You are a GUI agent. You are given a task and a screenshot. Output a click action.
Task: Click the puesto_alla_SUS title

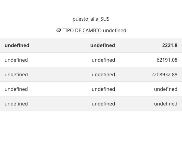pyautogui.click(x=91, y=19)
